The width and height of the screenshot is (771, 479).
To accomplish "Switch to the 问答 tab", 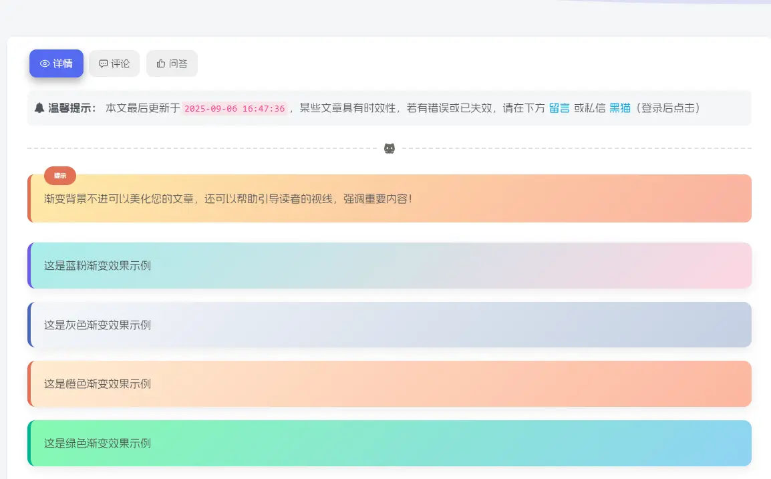I will (172, 63).
